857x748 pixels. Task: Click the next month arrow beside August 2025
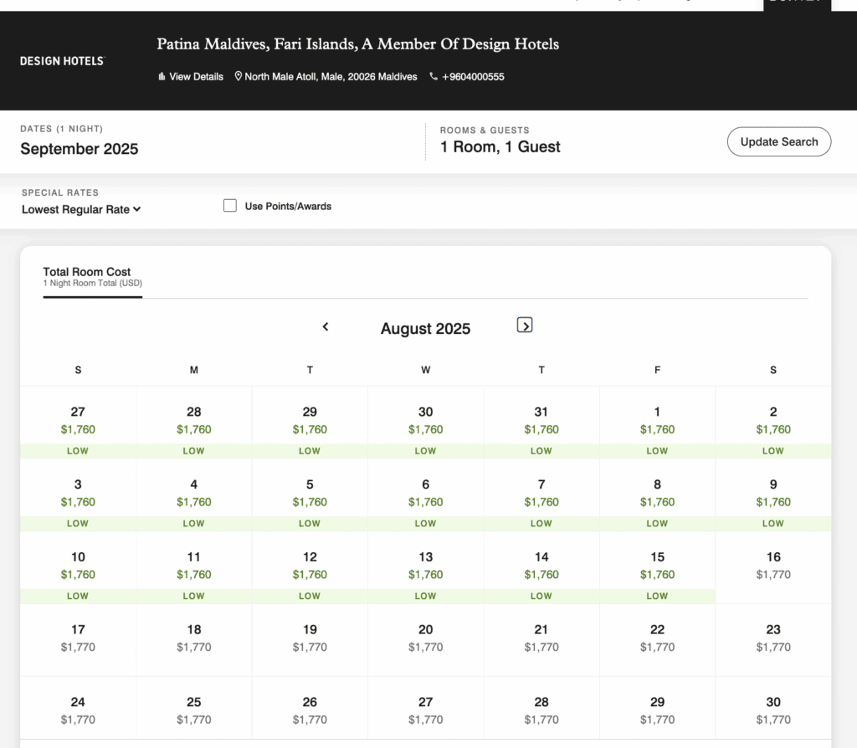click(525, 325)
